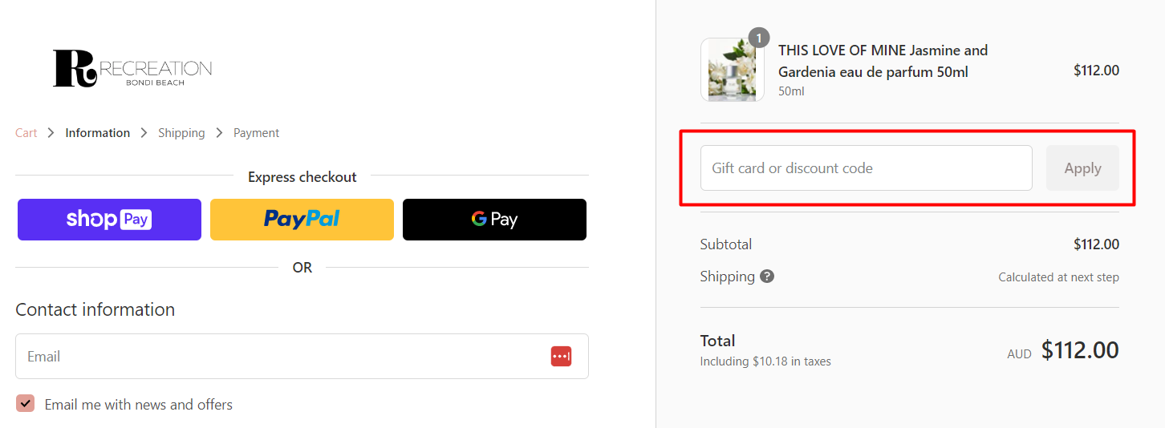Image resolution: width=1165 pixels, height=428 pixels.
Task: Click the chevron after Cart breadcrumb
Action: click(x=51, y=133)
